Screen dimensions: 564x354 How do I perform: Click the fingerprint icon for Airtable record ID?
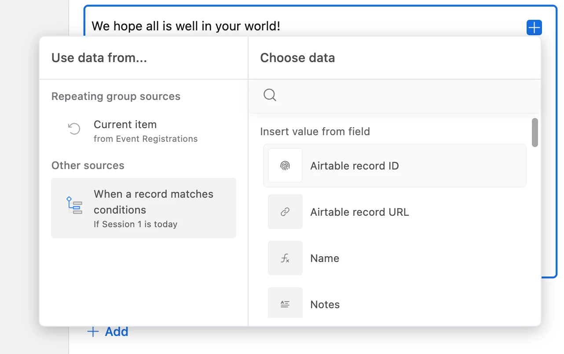[x=285, y=166]
